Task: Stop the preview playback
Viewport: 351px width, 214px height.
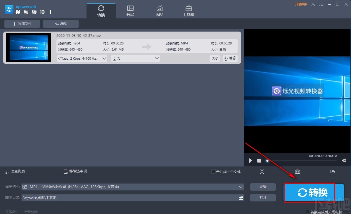Action: [x=259, y=160]
